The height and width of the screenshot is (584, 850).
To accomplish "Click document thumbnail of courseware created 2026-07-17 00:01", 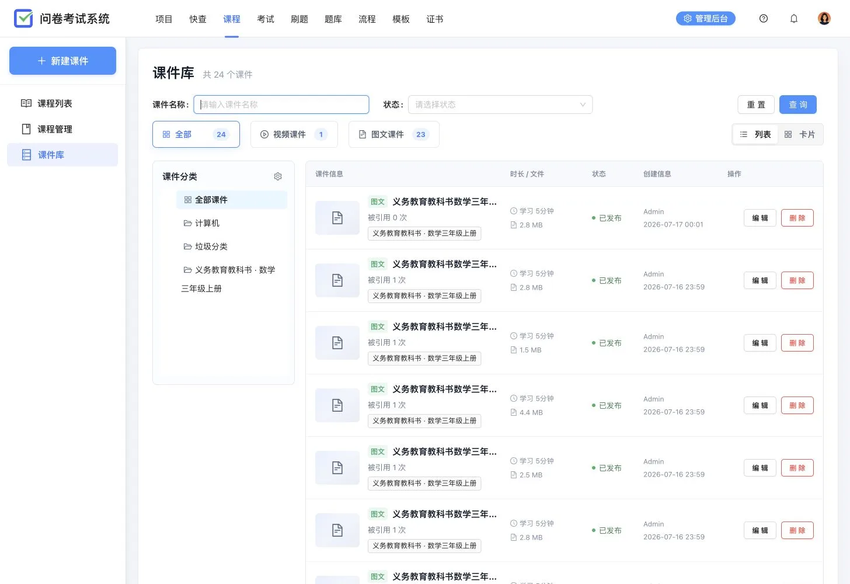I will [x=337, y=218].
